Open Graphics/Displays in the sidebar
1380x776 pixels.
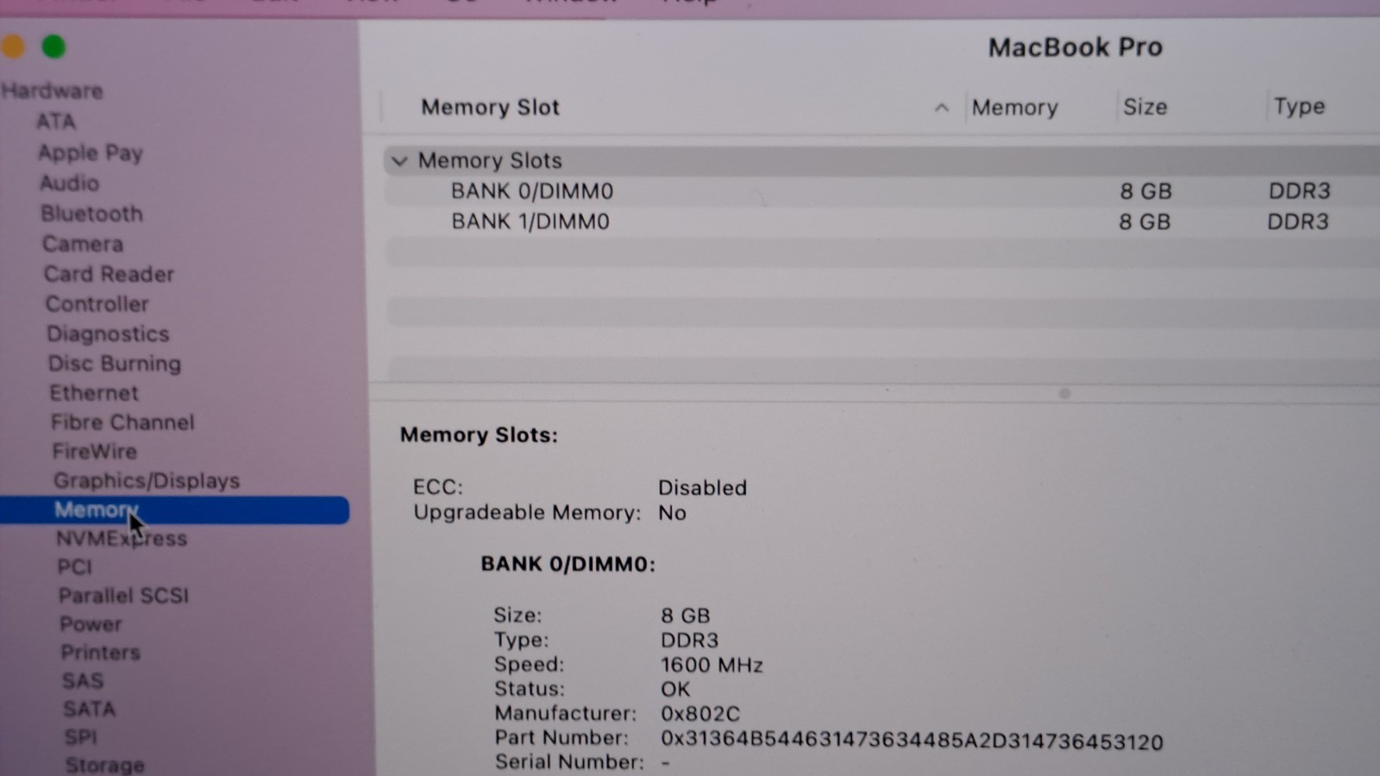click(147, 480)
